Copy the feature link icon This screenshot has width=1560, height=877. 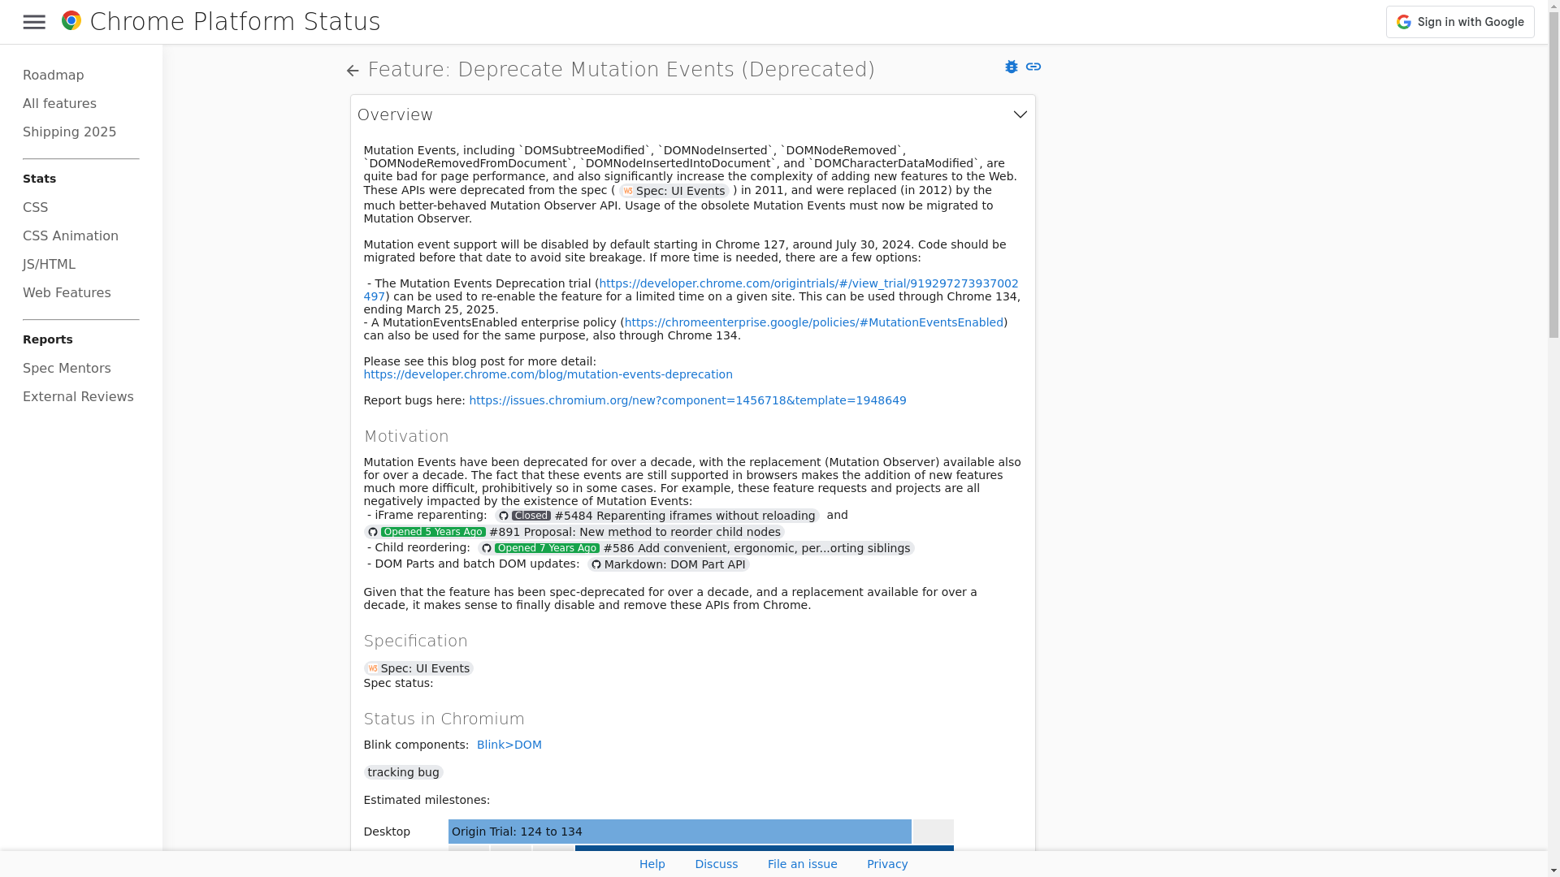coord(1033,67)
